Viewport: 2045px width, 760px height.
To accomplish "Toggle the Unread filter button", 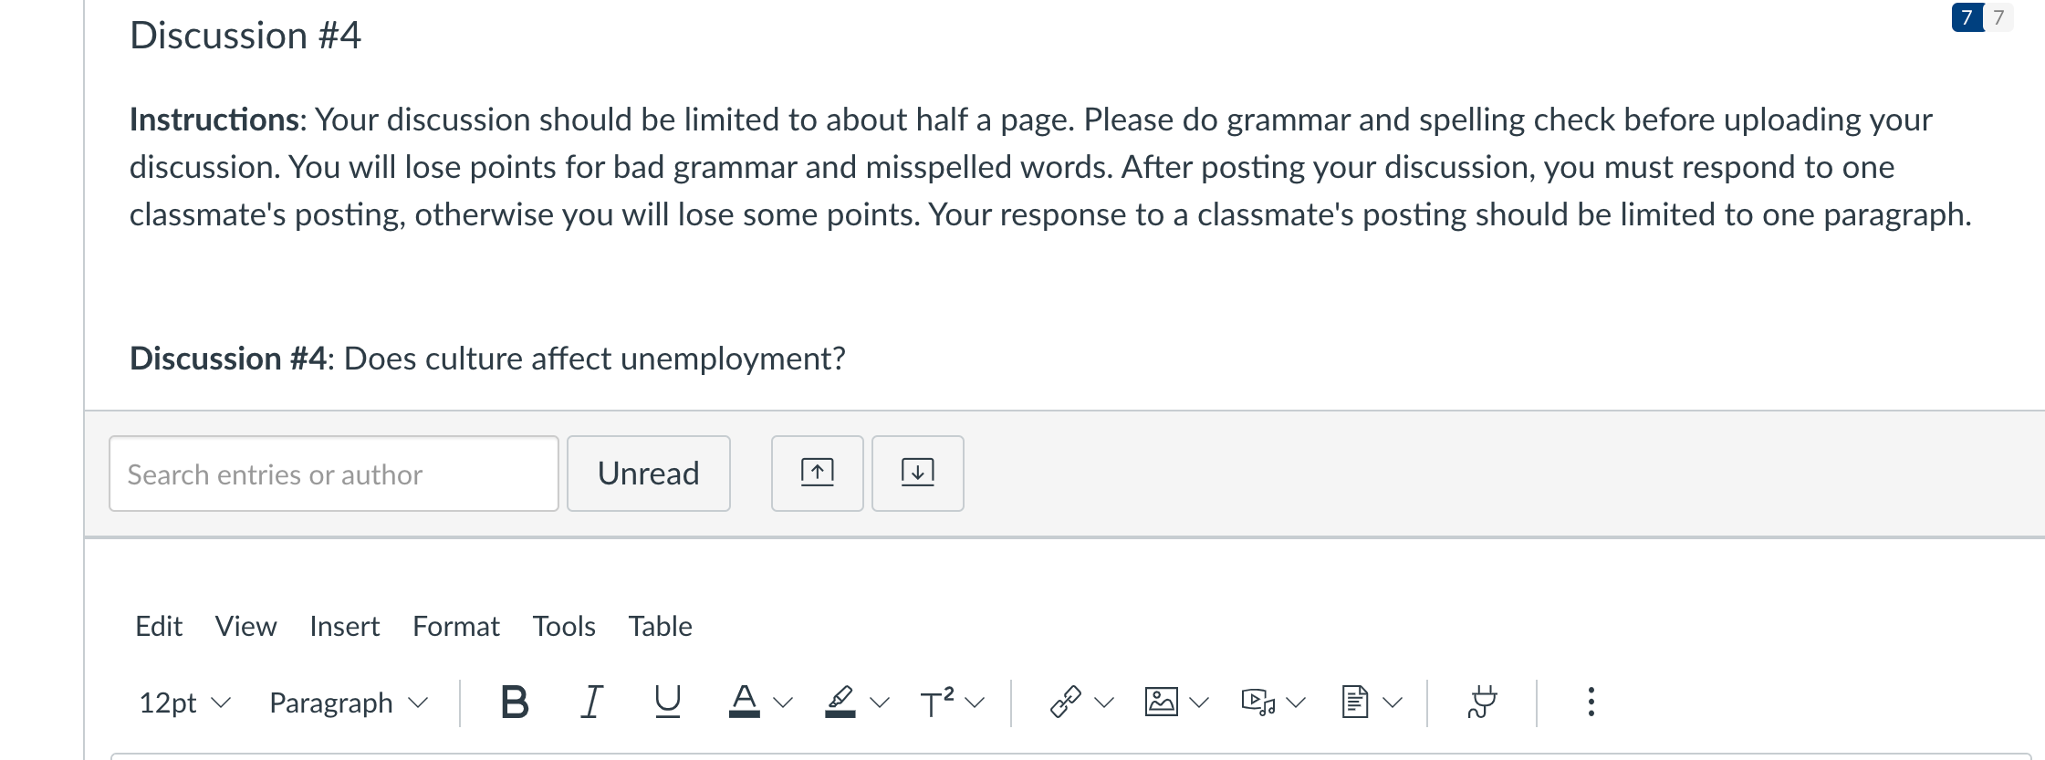I will (x=649, y=474).
